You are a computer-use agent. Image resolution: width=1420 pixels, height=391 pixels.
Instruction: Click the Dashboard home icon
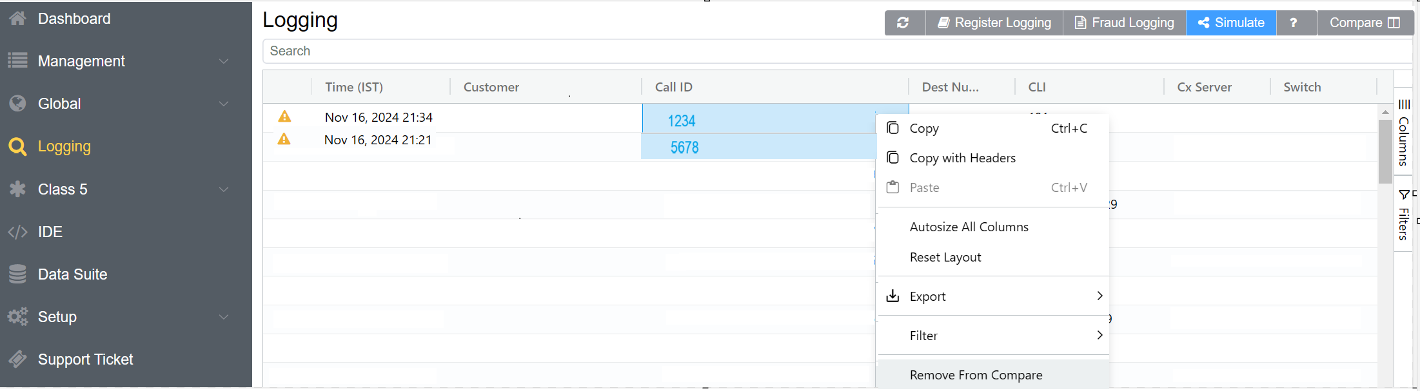pyautogui.click(x=17, y=19)
